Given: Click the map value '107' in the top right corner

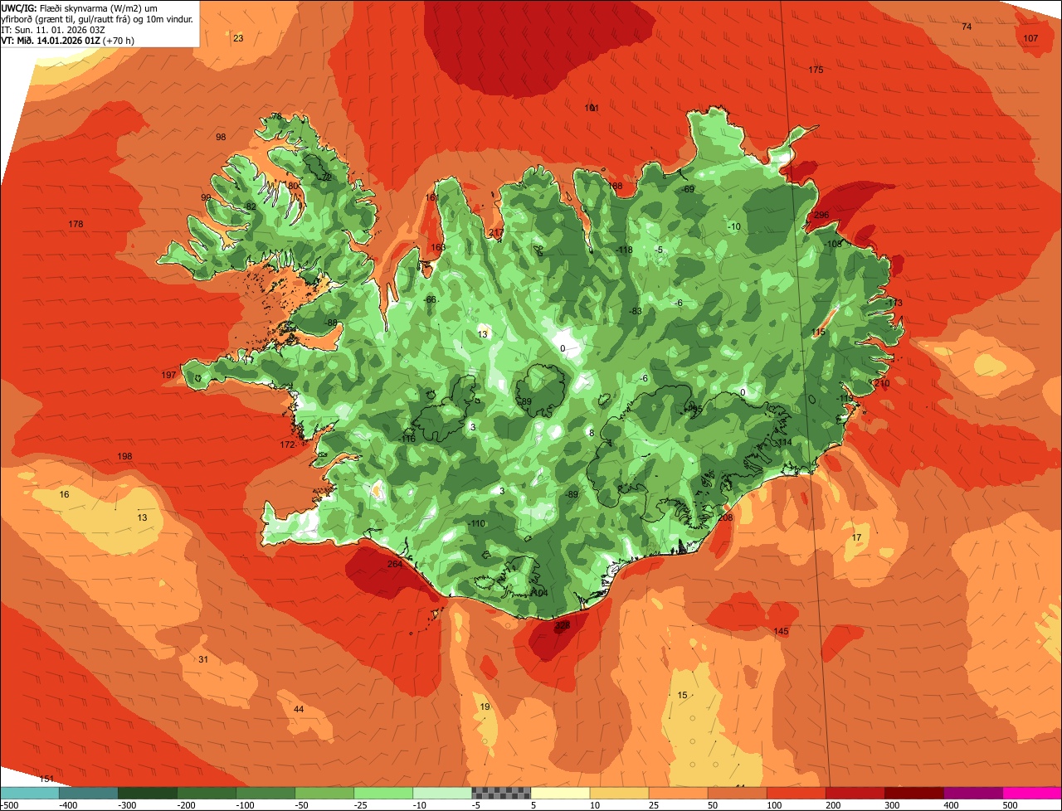Looking at the screenshot, I should (x=1030, y=39).
